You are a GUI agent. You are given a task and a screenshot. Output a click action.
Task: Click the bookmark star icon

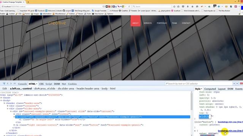coord(174,6)
